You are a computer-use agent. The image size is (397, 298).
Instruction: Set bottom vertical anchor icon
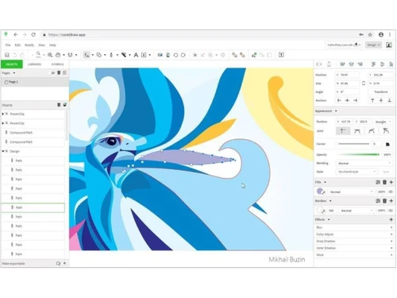pyautogui.click(x=389, y=100)
